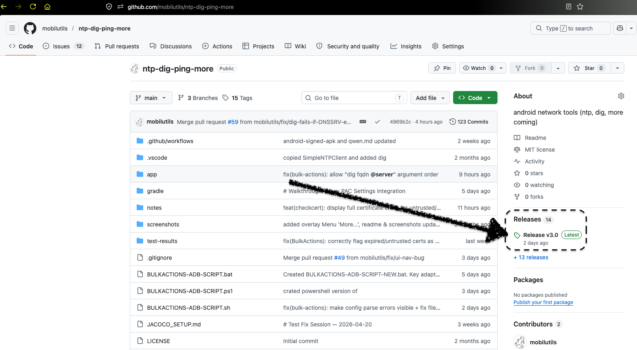The width and height of the screenshot is (637, 350).
Task: Expand commit message ellipsis icon
Action: click(x=363, y=122)
